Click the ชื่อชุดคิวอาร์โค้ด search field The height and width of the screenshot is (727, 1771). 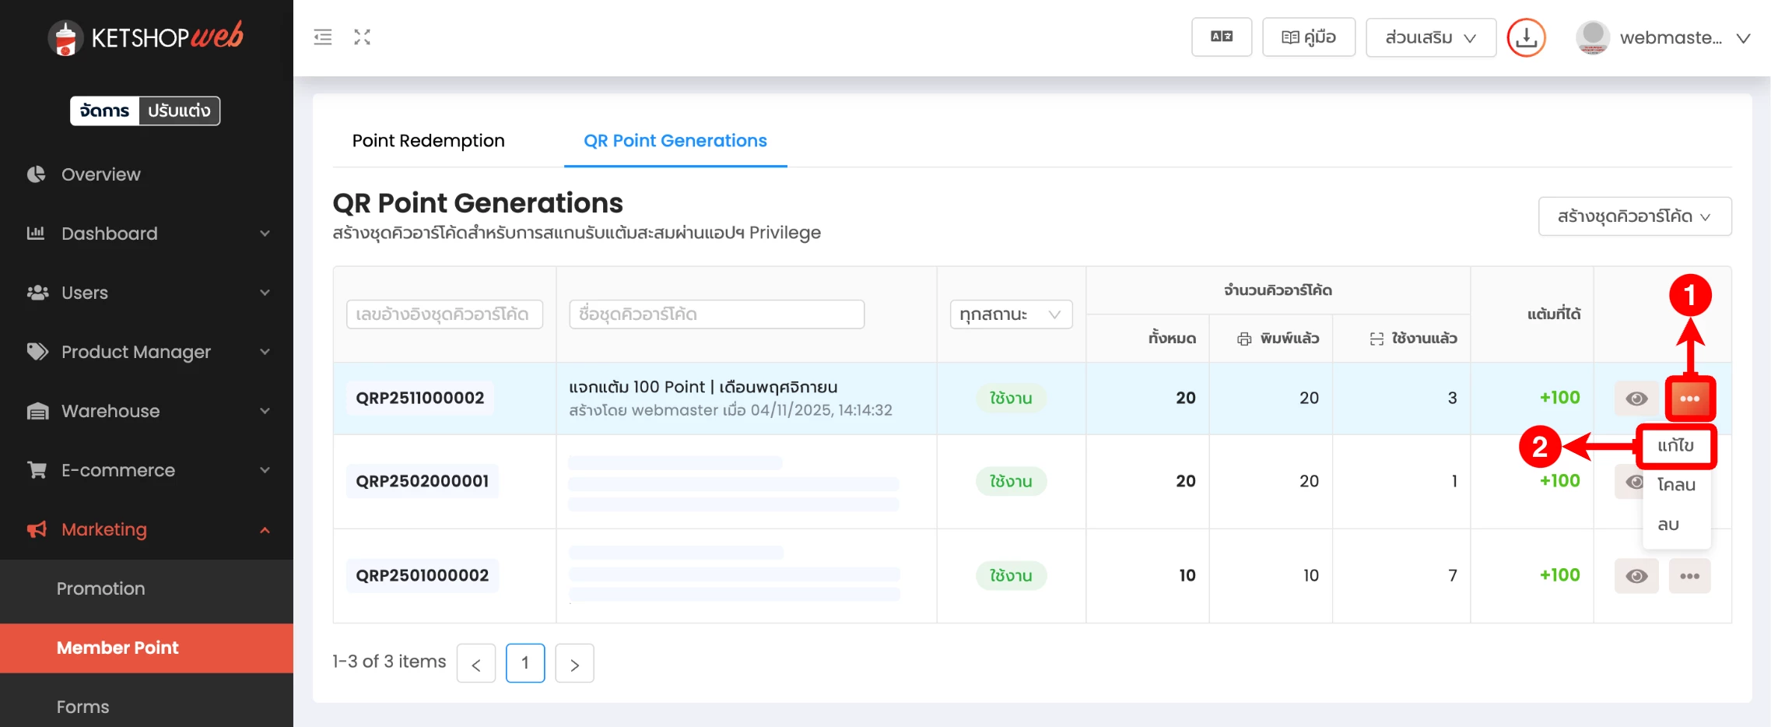(716, 314)
